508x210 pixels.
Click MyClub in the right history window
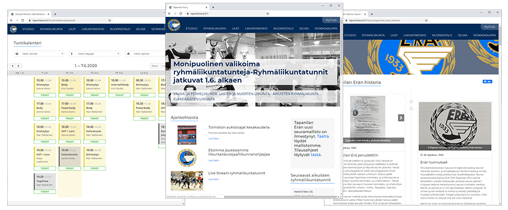click(490, 27)
